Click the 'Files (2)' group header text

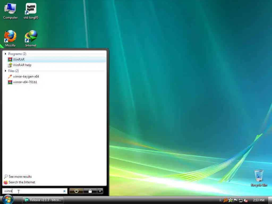[x=13, y=71]
